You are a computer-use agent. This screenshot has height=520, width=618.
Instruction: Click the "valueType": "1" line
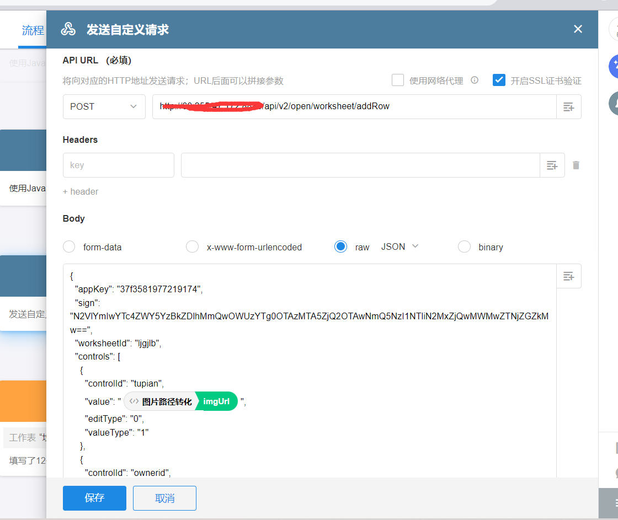coord(116,432)
